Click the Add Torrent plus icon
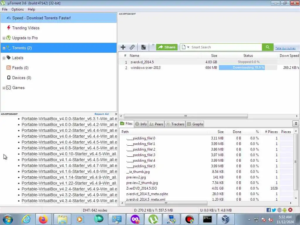The image size is (300, 225). [123, 47]
